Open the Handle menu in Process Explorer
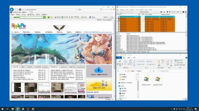199x111 pixels. coord(141,10)
